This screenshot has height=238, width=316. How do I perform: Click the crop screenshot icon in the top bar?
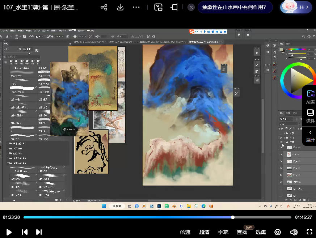click(x=174, y=7)
